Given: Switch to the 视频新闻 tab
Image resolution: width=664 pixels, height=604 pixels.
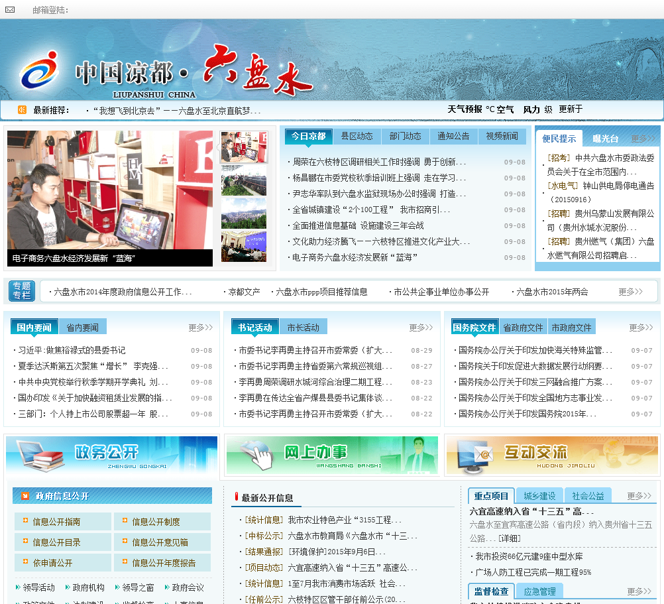Looking at the screenshot, I should pyautogui.click(x=502, y=136).
